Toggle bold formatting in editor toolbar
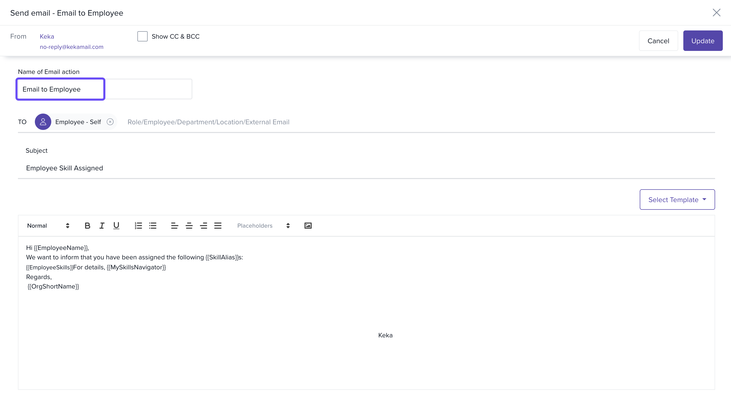This screenshot has width=731, height=398. coord(87,226)
